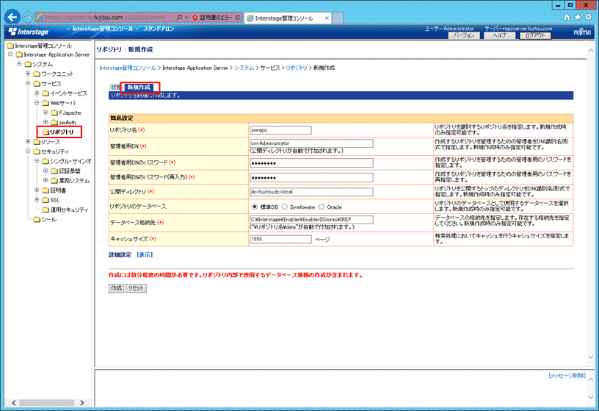Click the 作成 button
The width and height of the screenshot is (599, 411).
coord(116,288)
